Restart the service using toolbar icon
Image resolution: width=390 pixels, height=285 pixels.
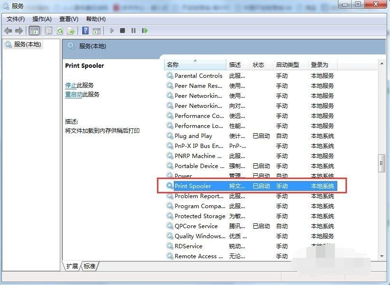[x=144, y=30]
